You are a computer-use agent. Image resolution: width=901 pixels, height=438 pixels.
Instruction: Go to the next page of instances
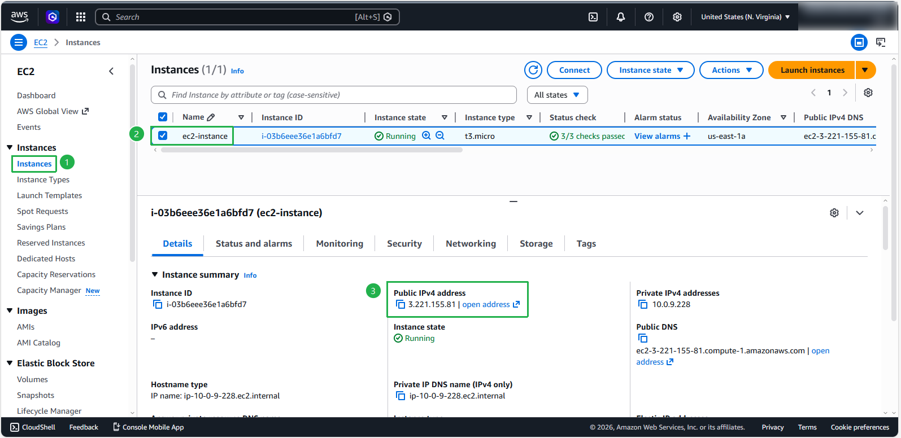[845, 93]
